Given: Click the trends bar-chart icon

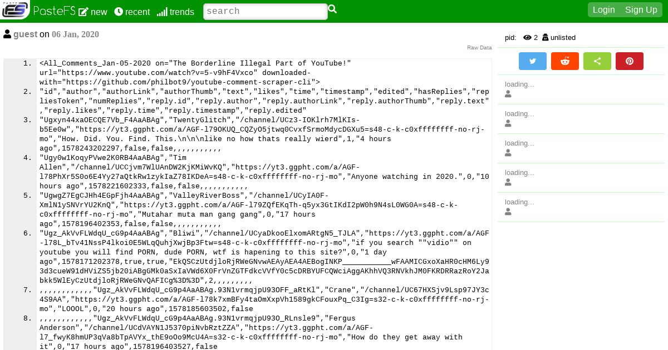Looking at the screenshot, I should click(162, 12).
